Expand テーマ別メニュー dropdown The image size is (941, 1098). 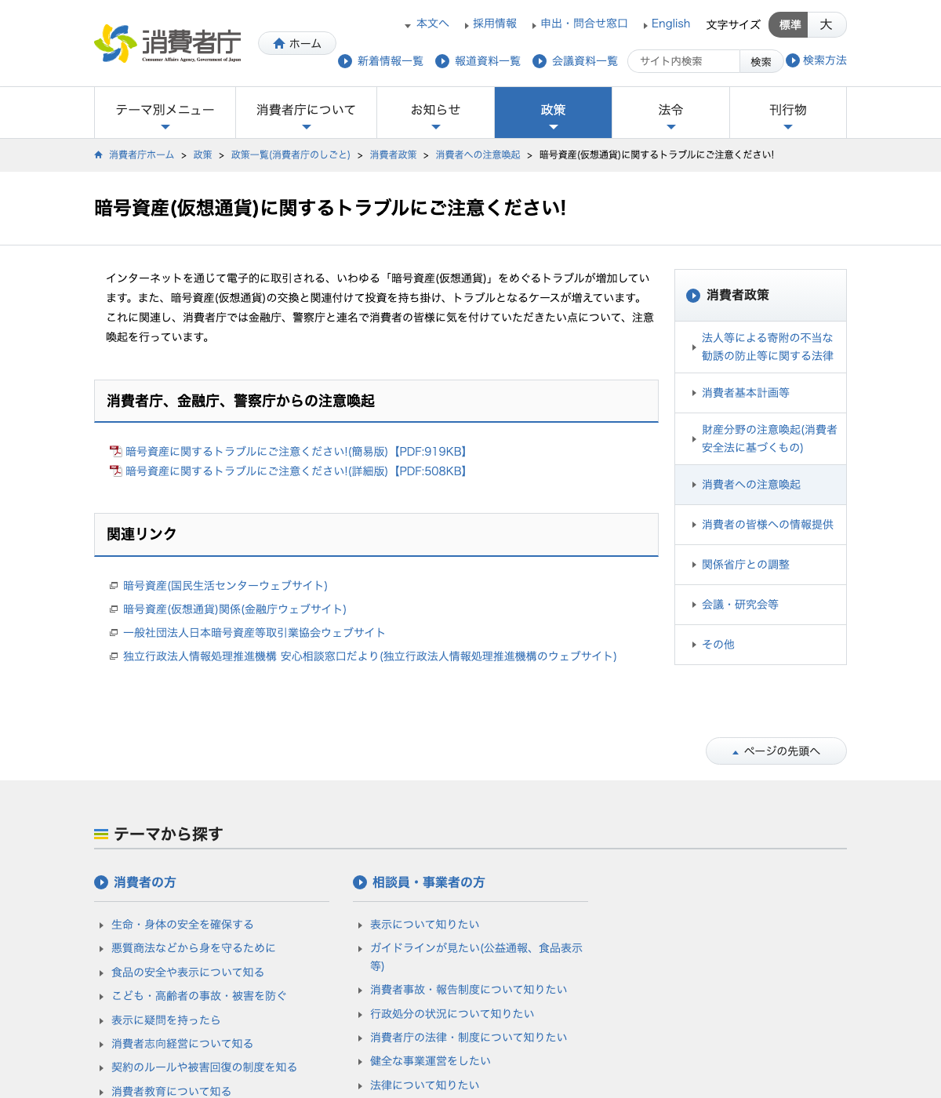(x=165, y=113)
